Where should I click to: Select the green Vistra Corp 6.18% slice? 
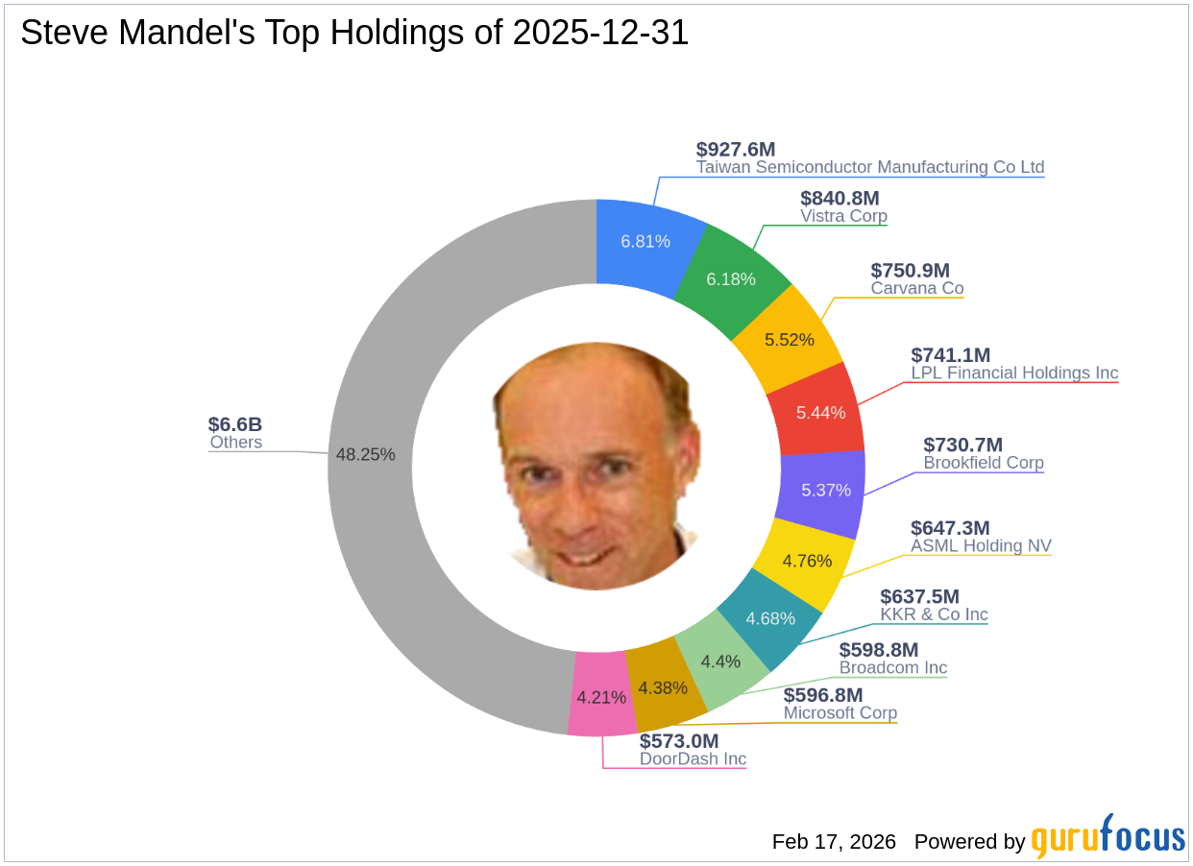point(730,278)
